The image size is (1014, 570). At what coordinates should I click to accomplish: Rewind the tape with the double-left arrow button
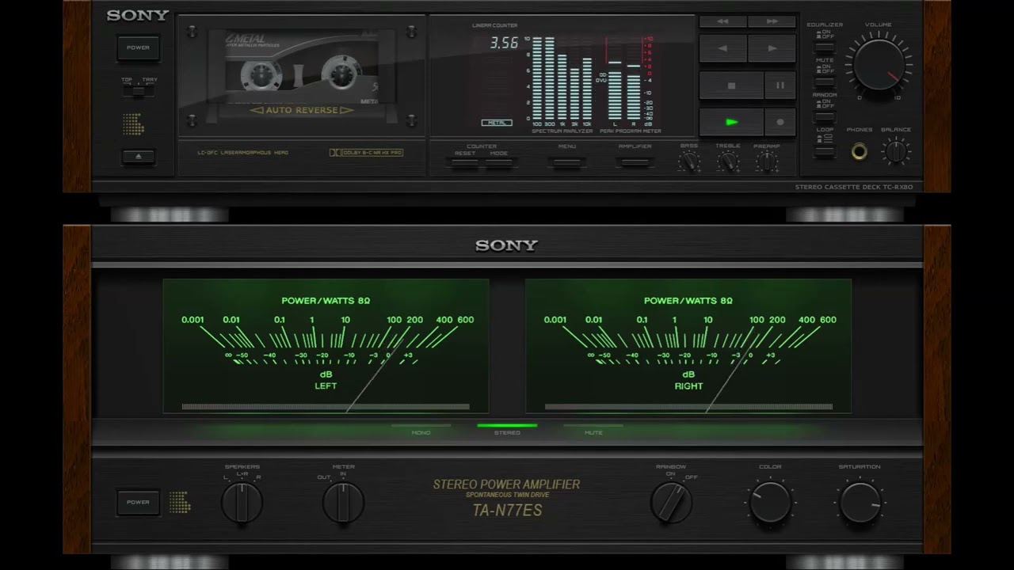722,22
